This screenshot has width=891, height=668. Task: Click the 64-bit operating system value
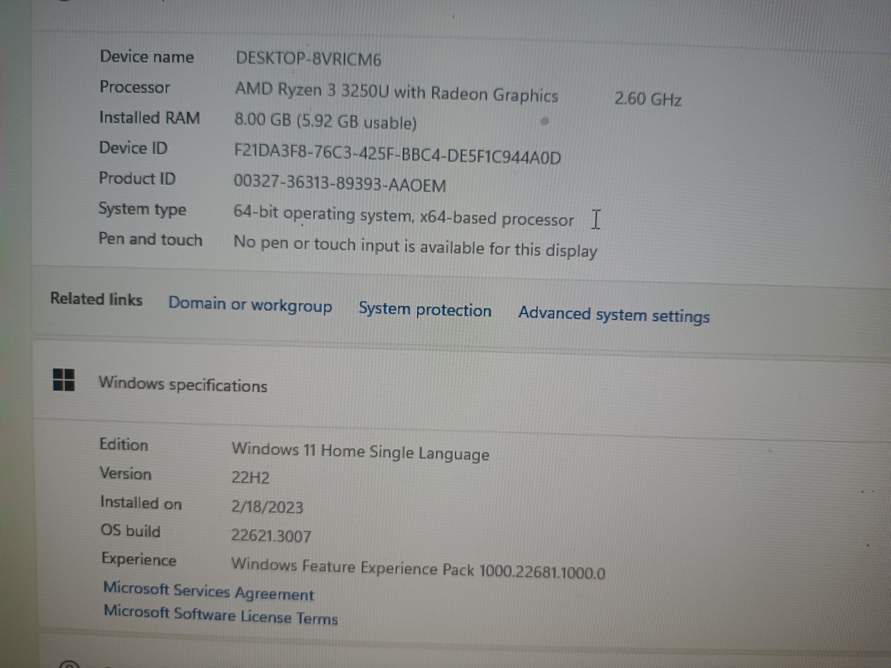click(404, 216)
